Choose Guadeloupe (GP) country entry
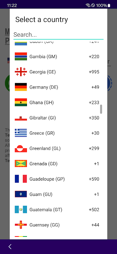Viewport: 117px width, 254px height. [x=58, y=179]
